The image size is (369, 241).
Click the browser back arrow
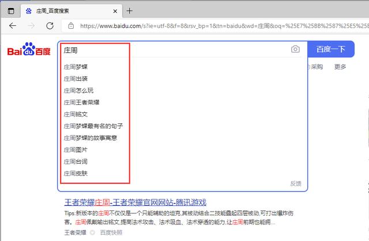click(13, 26)
